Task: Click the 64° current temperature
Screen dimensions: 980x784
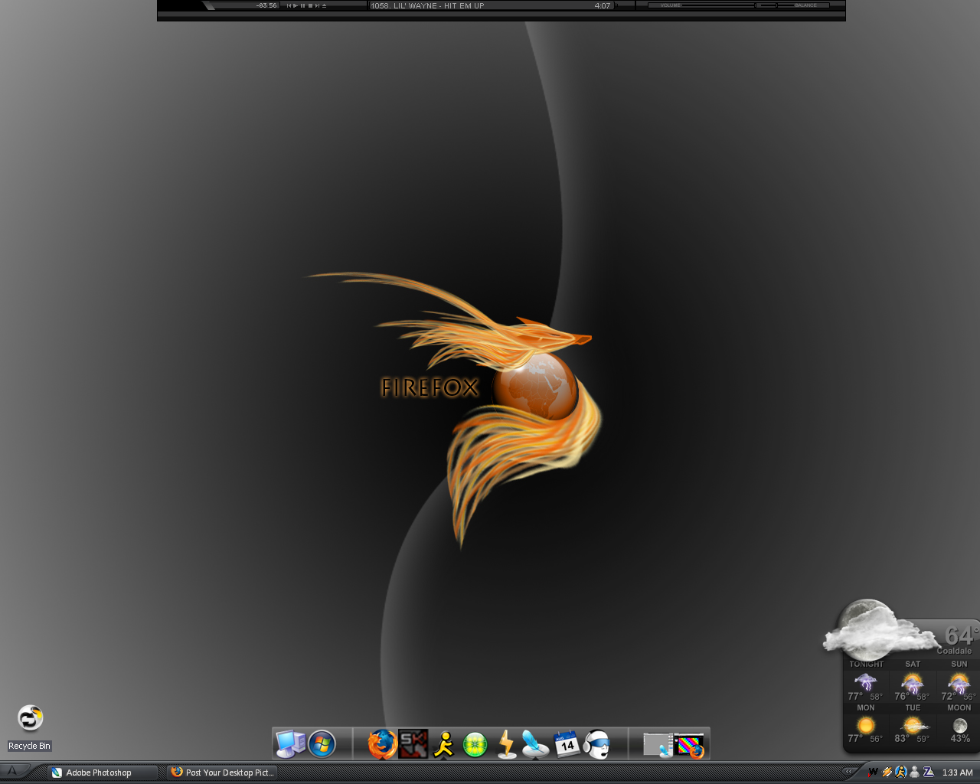Action: (x=961, y=635)
